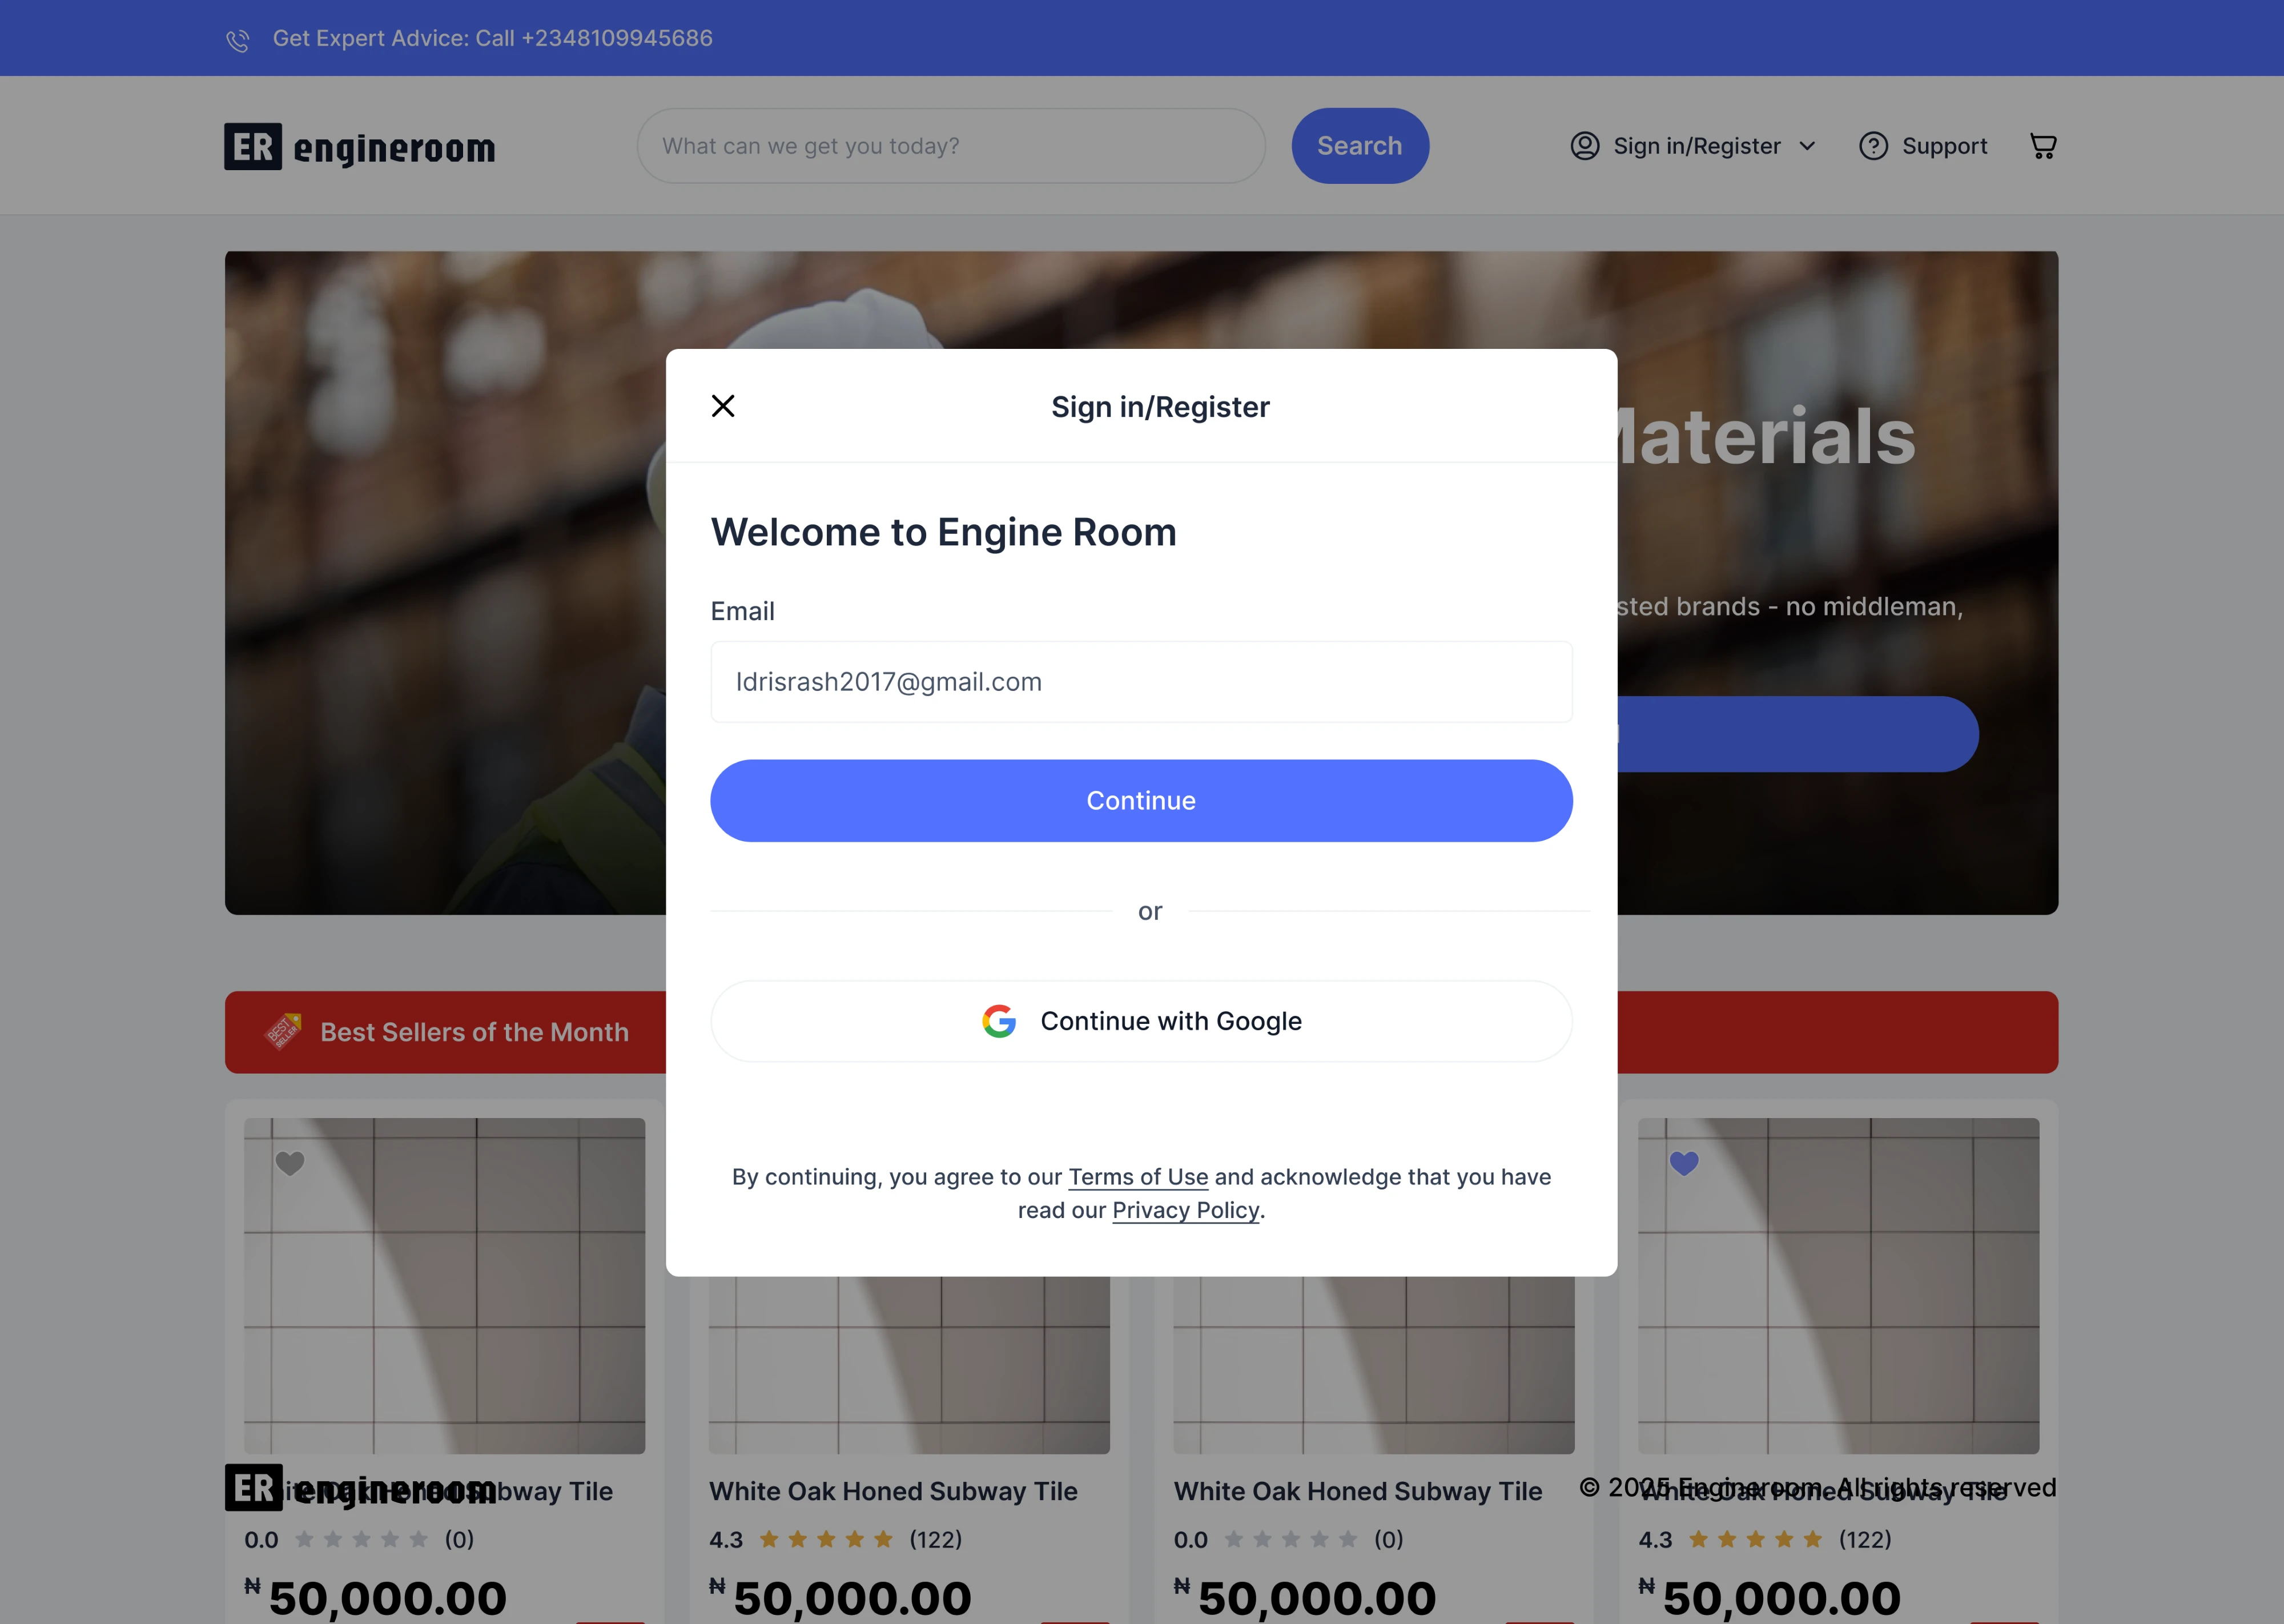Click the Support help icon
The height and width of the screenshot is (1624, 2284).
click(1873, 146)
